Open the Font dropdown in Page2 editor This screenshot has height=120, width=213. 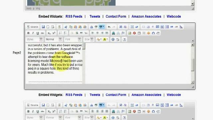(x=73, y=39)
